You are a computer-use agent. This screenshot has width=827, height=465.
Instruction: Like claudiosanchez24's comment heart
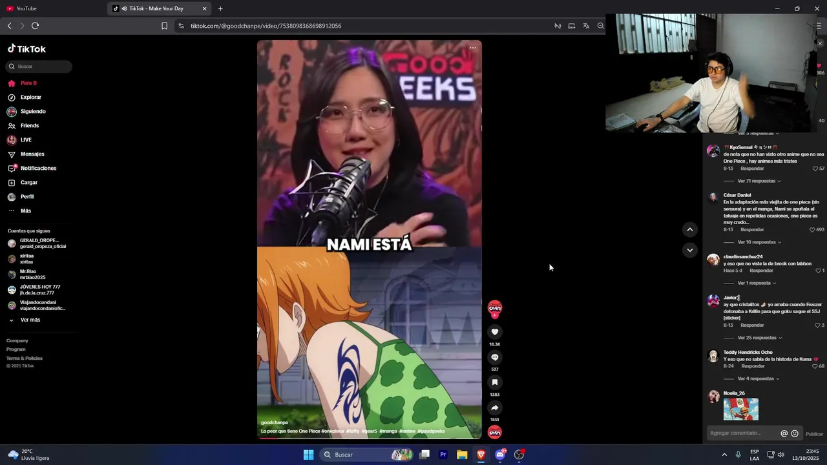(818, 271)
